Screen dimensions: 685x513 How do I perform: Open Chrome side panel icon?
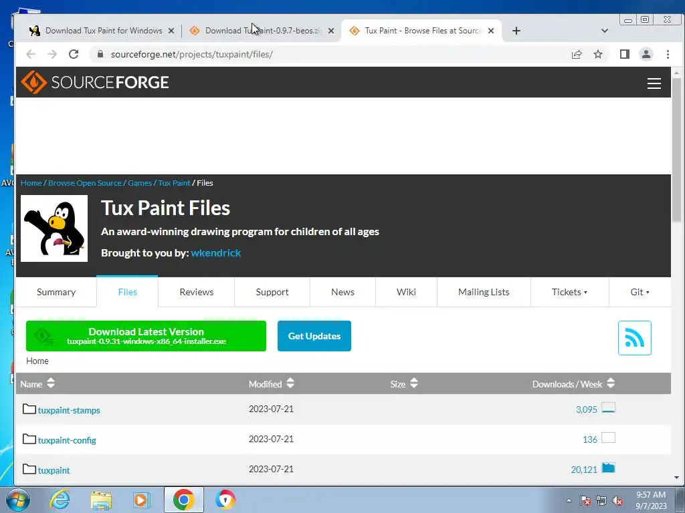(x=624, y=54)
